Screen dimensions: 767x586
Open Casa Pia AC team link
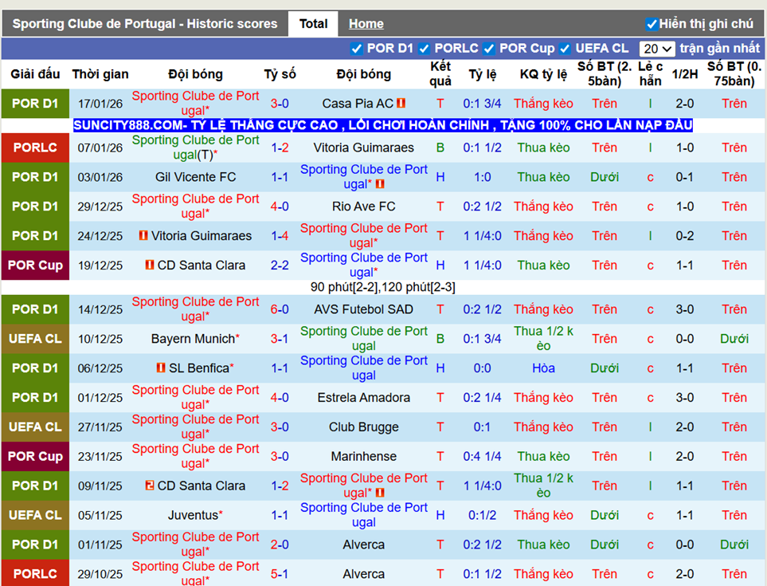click(x=358, y=104)
